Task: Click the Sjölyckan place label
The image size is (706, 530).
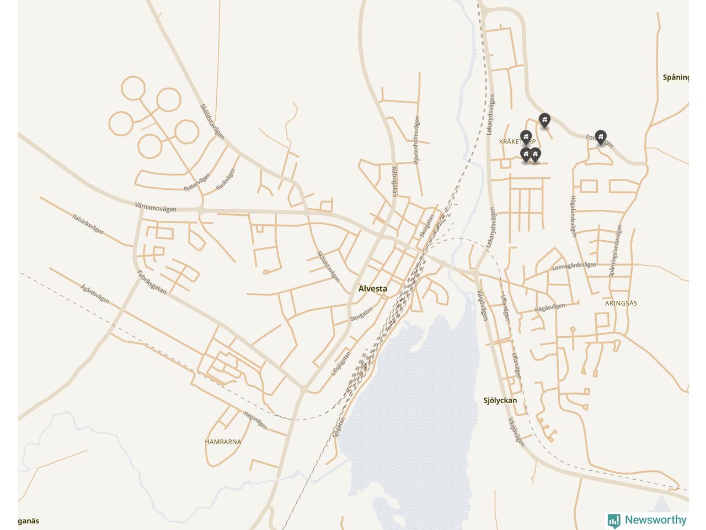Action: [500, 400]
